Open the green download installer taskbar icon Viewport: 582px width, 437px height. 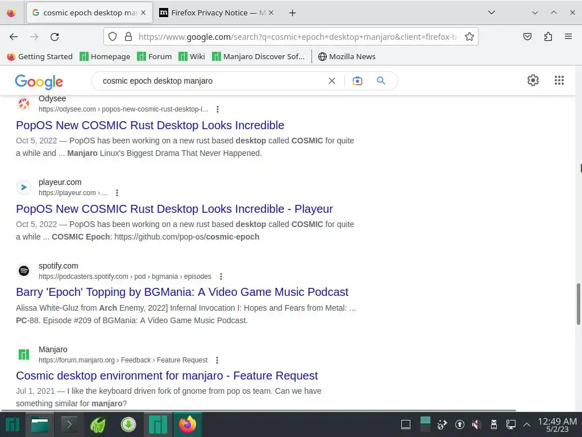point(128,424)
